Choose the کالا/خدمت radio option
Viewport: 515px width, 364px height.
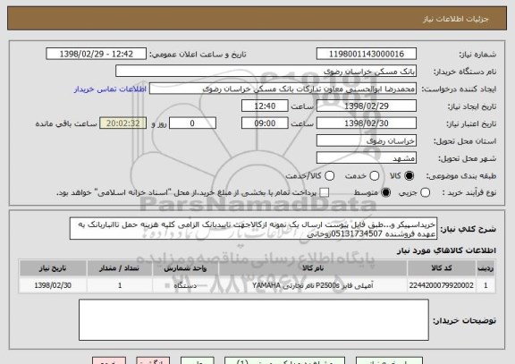tap(329, 176)
